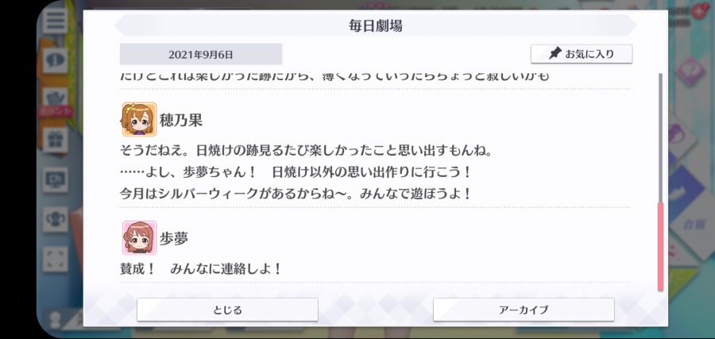Click the 毎日劇場 title header
715x339 pixels.
tap(376, 26)
